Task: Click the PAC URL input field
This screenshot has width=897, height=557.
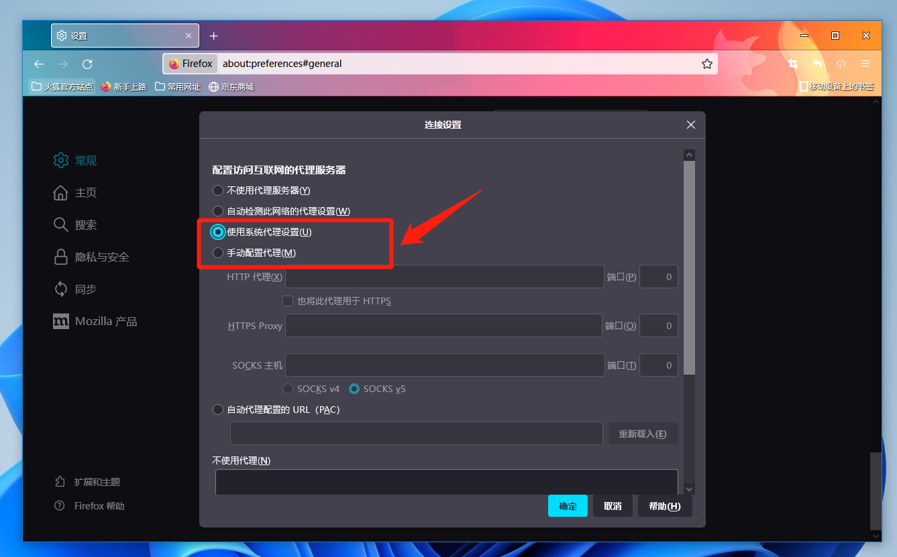Action: (x=417, y=433)
